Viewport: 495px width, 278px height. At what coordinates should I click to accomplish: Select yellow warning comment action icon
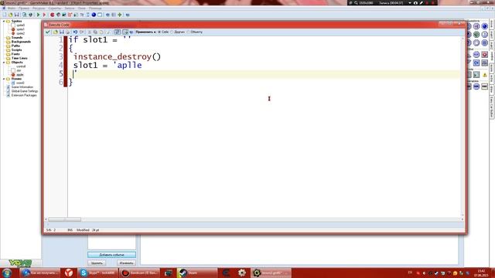point(485,75)
